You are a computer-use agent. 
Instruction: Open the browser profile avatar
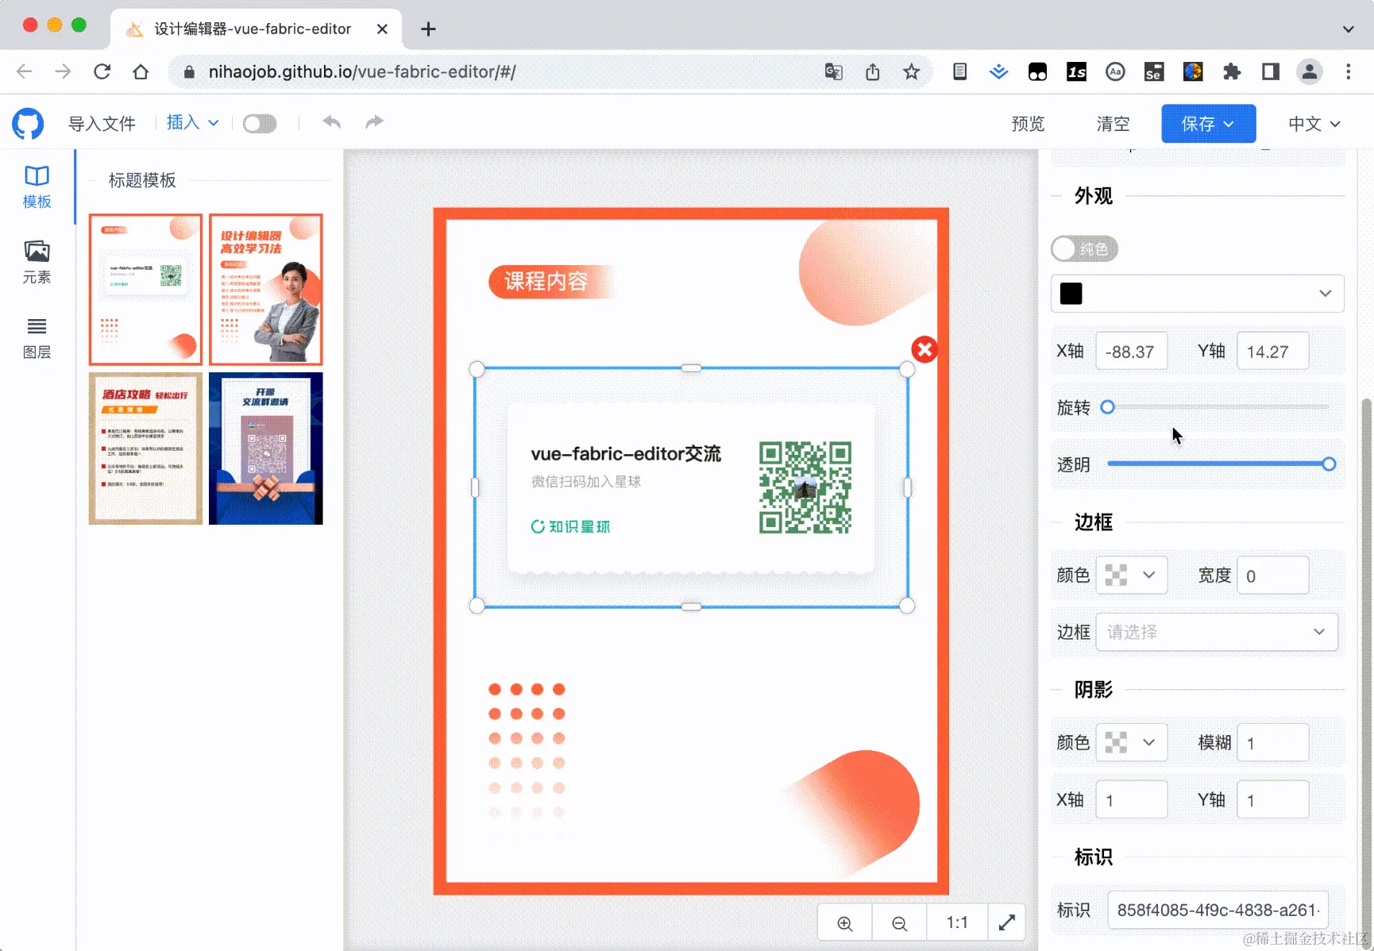[x=1309, y=71]
